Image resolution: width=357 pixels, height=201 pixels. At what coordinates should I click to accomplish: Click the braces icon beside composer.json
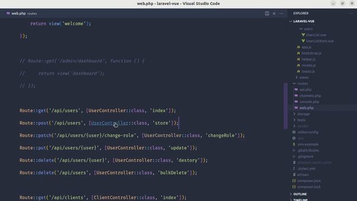click(294, 181)
